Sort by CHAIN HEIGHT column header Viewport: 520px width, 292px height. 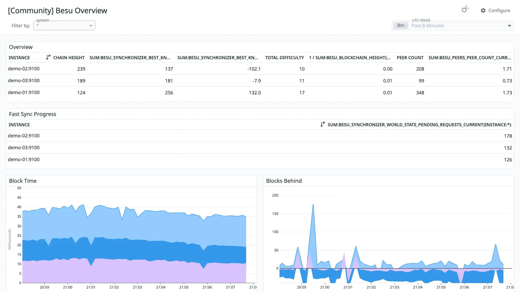coord(69,58)
